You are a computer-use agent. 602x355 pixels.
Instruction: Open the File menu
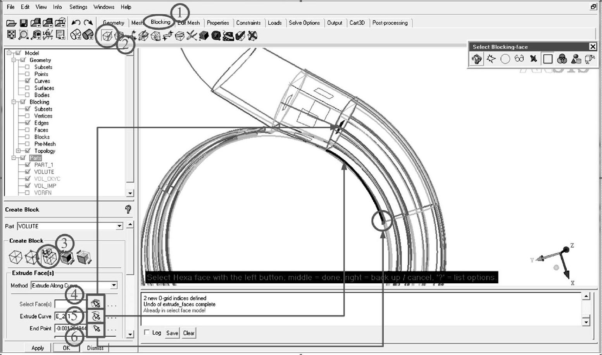point(11,7)
